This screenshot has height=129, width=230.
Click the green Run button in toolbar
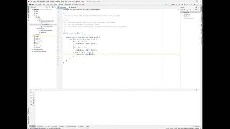180,4
